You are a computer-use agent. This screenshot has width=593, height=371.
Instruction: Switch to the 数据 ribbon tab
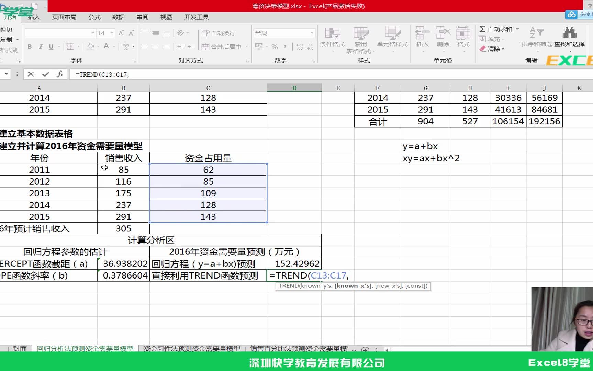click(119, 17)
